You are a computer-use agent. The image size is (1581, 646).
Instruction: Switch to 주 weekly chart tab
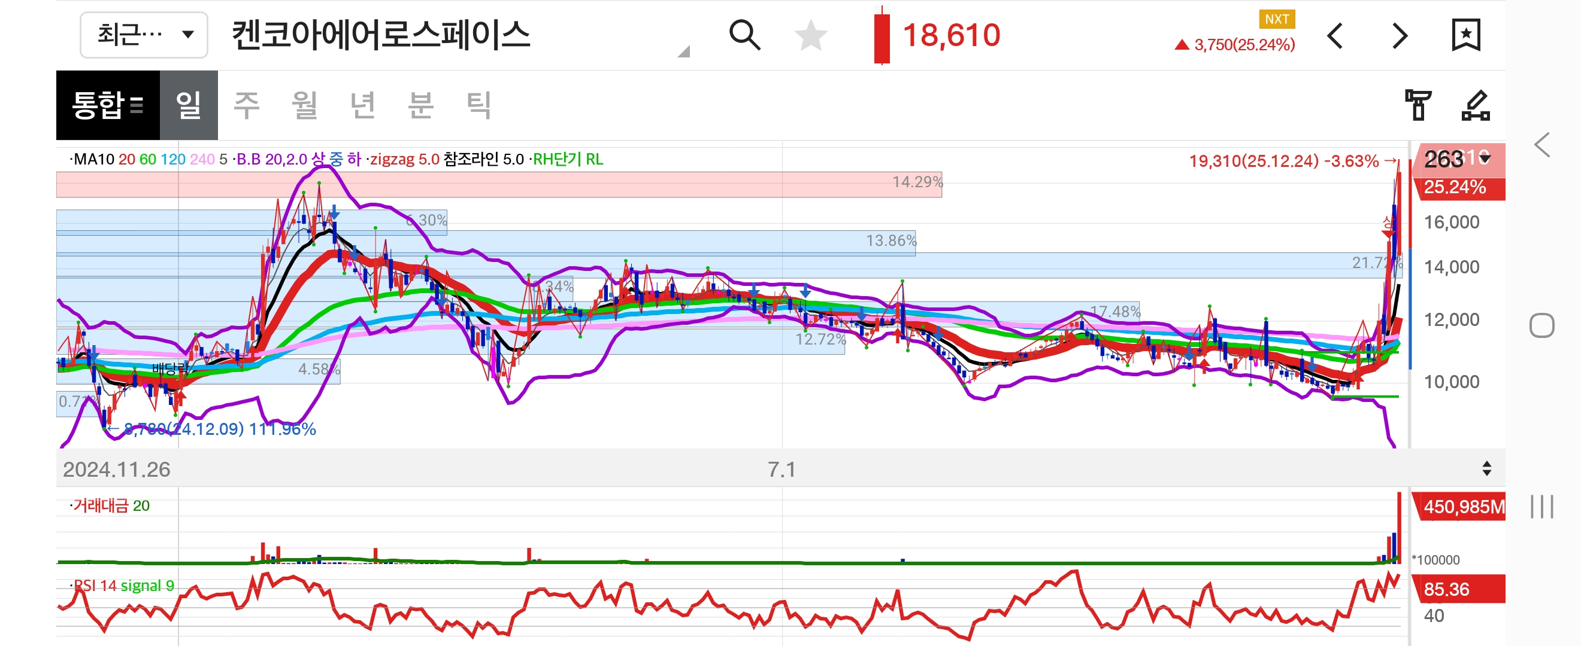click(247, 105)
